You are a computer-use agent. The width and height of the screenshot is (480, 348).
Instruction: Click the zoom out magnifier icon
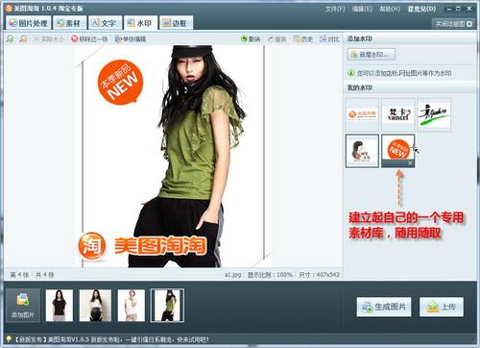coord(23,39)
